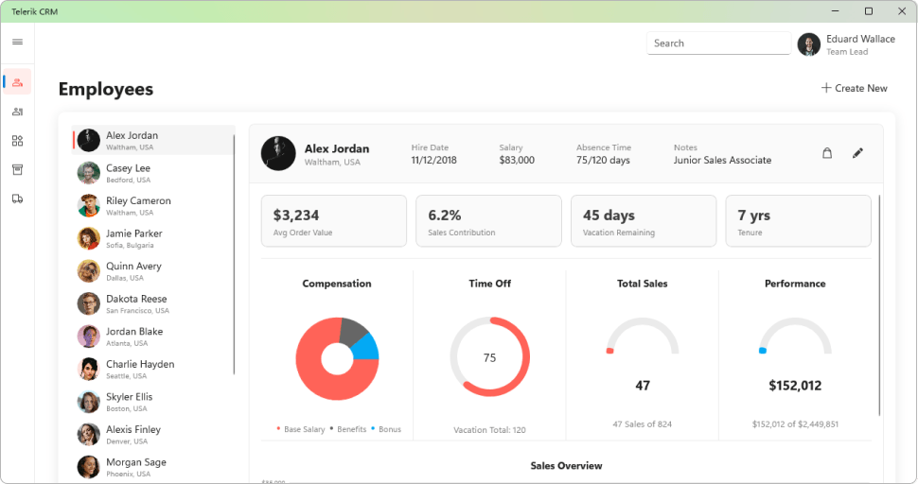Image resolution: width=918 pixels, height=484 pixels.
Task: Click the Base Salary legend entry
Action: 300,429
